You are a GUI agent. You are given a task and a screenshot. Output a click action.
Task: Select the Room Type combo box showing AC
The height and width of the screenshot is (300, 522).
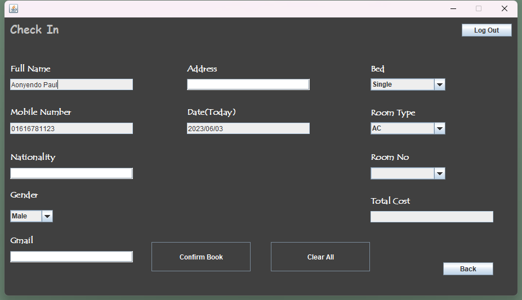coord(408,128)
